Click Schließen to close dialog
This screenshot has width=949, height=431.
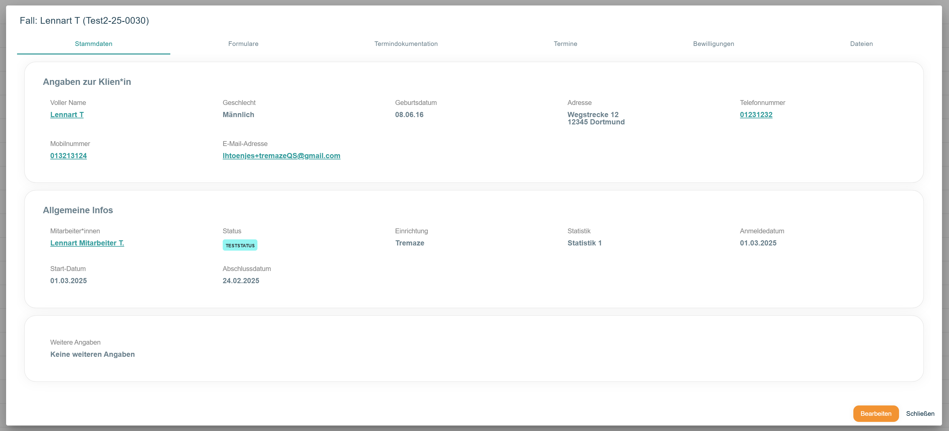click(919, 414)
